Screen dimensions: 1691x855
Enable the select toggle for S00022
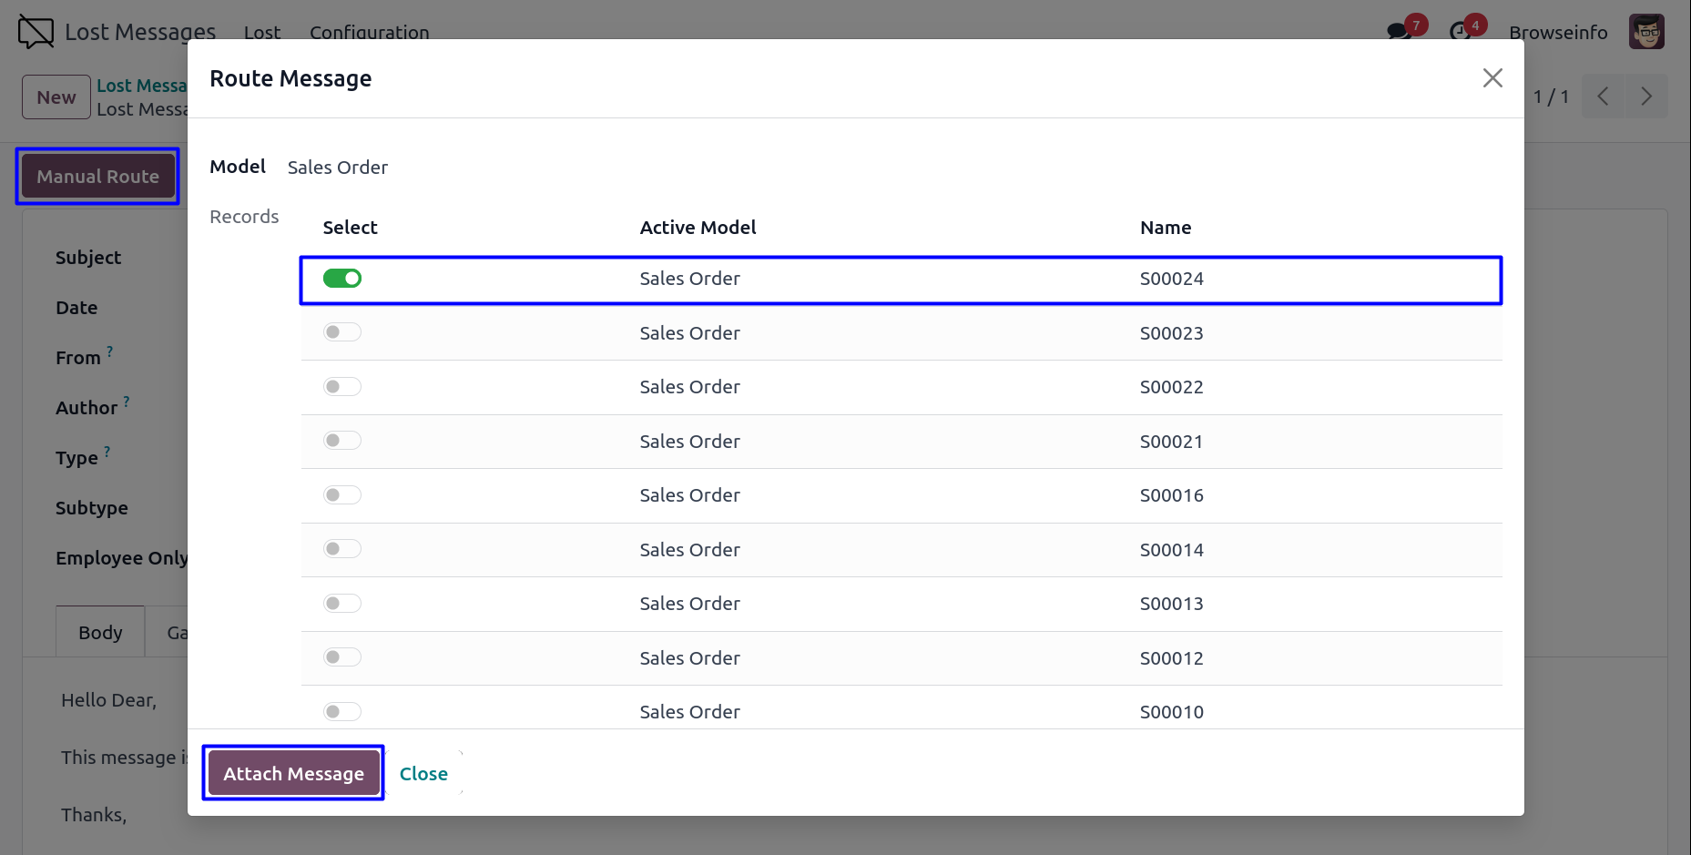coord(342,387)
